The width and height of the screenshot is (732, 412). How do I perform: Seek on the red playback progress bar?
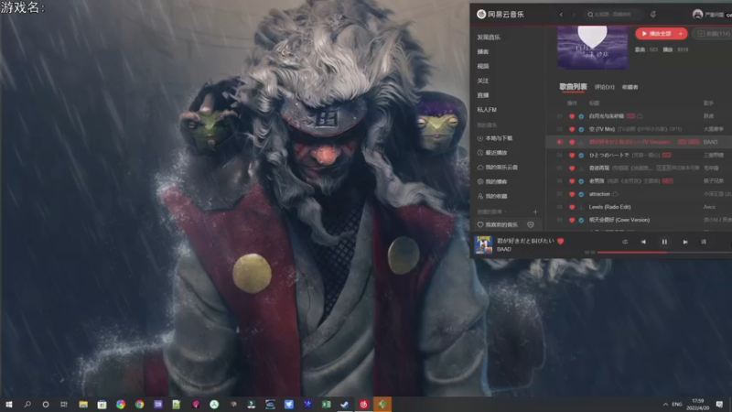point(664,253)
